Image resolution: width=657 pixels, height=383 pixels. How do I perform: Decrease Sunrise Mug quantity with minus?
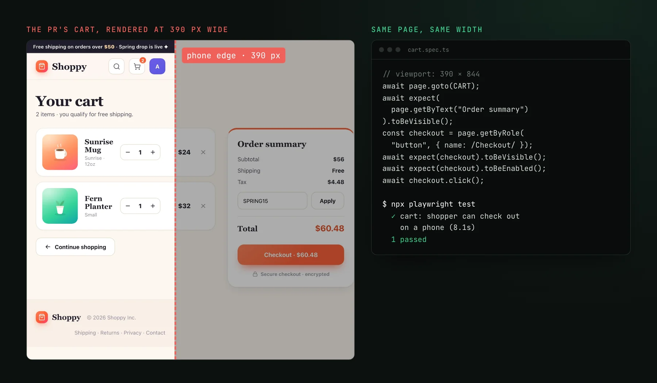[128, 152]
